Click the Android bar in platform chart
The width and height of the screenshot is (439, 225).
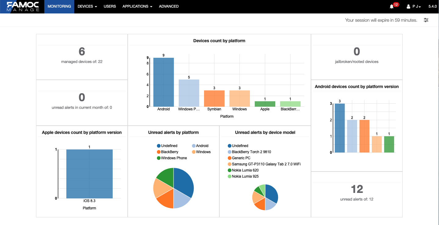(x=163, y=82)
